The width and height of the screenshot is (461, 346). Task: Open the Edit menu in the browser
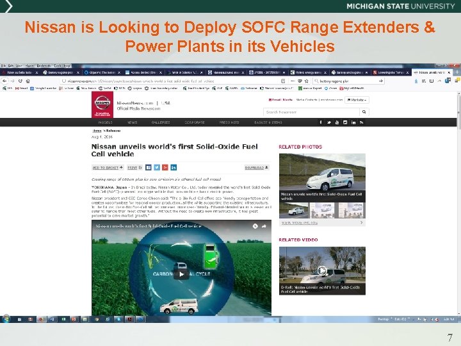(11, 65)
